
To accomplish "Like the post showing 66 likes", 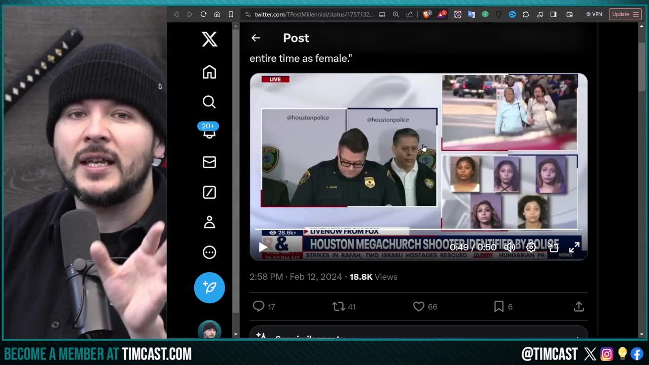I will [x=425, y=307].
